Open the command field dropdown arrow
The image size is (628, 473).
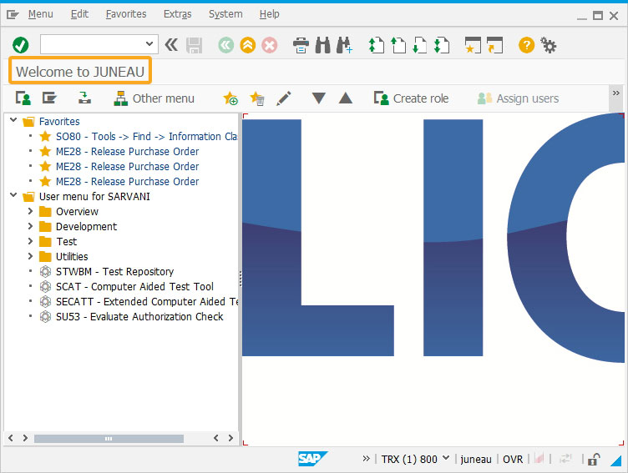point(149,44)
